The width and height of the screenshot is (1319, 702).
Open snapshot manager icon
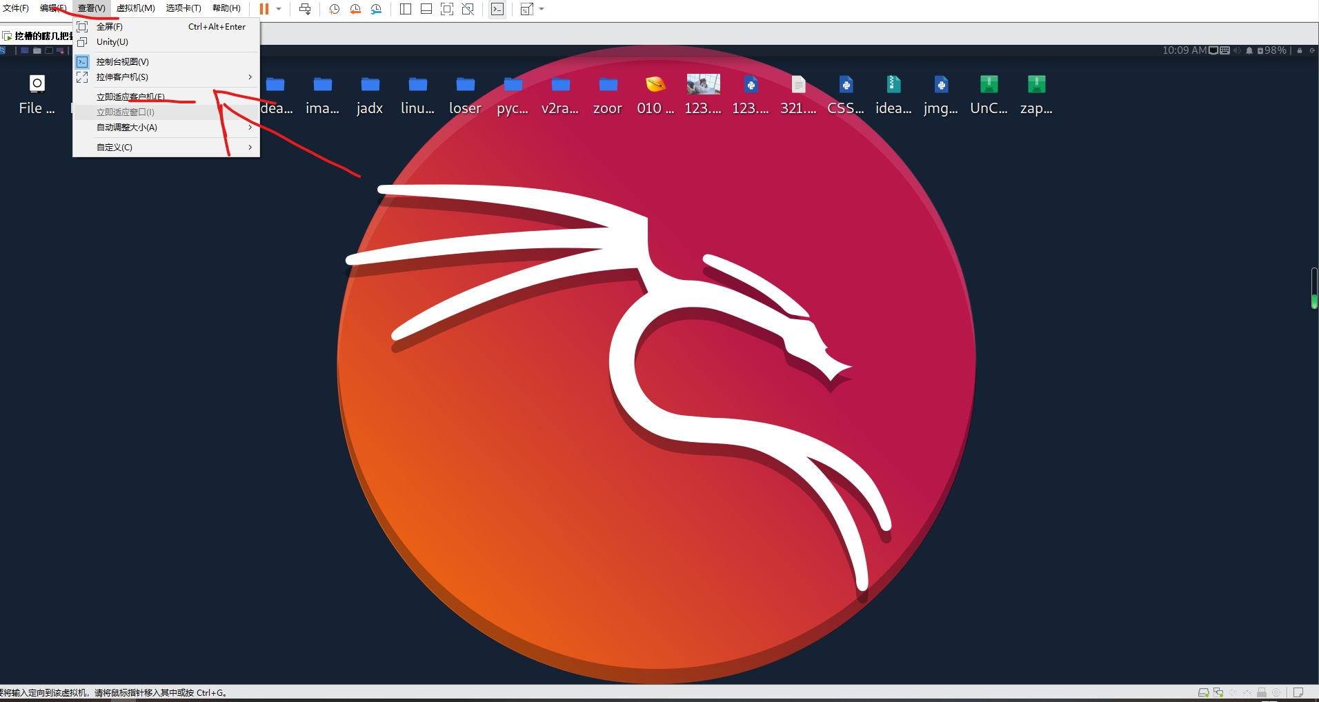coord(376,9)
